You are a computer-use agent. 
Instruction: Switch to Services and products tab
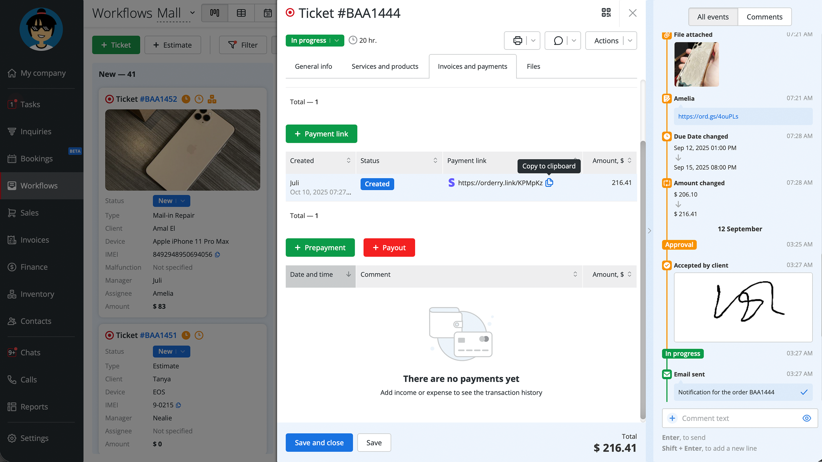(385, 66)
